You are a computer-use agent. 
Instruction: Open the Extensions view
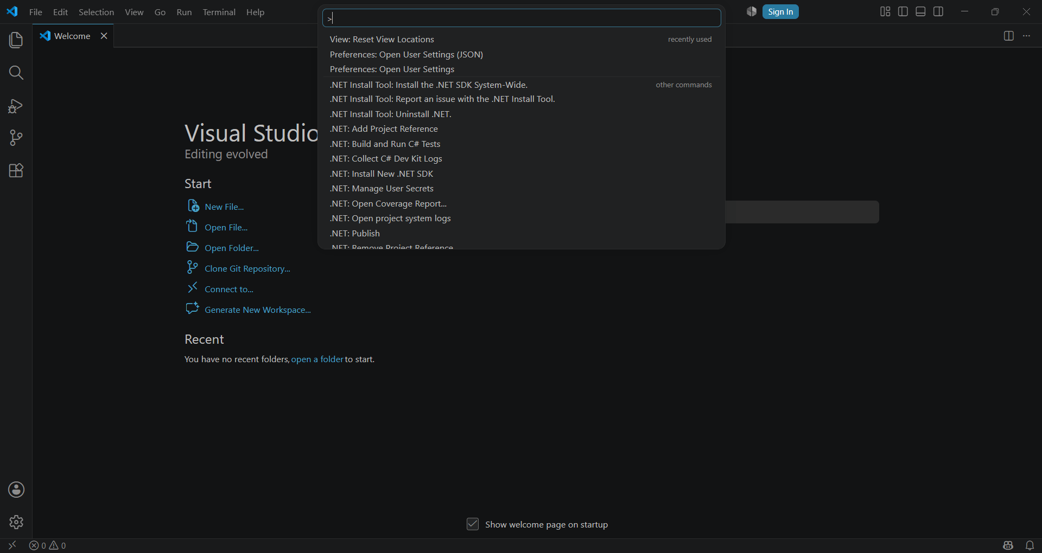pos(16,170)
